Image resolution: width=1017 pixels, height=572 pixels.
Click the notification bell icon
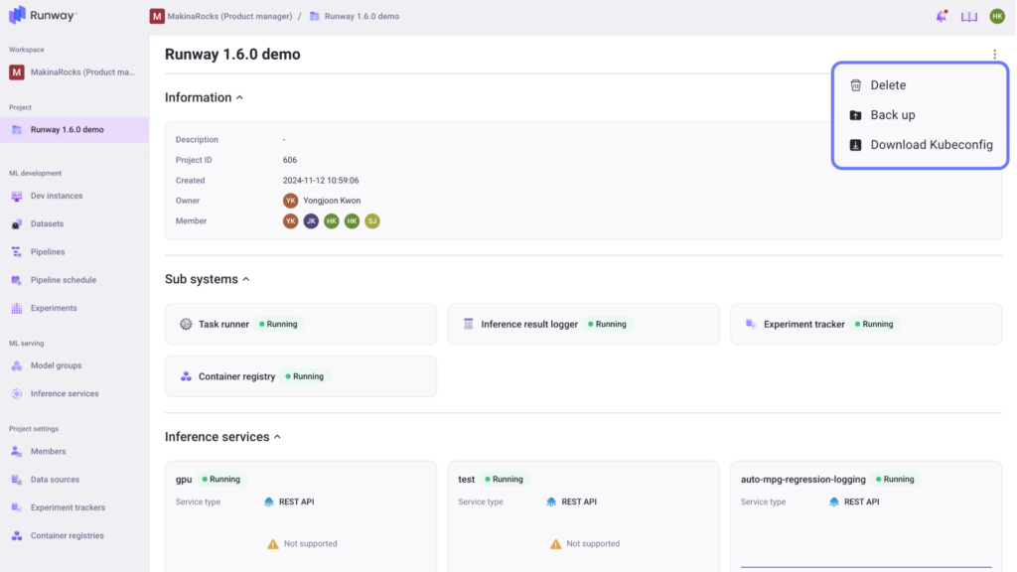point(941,16)
